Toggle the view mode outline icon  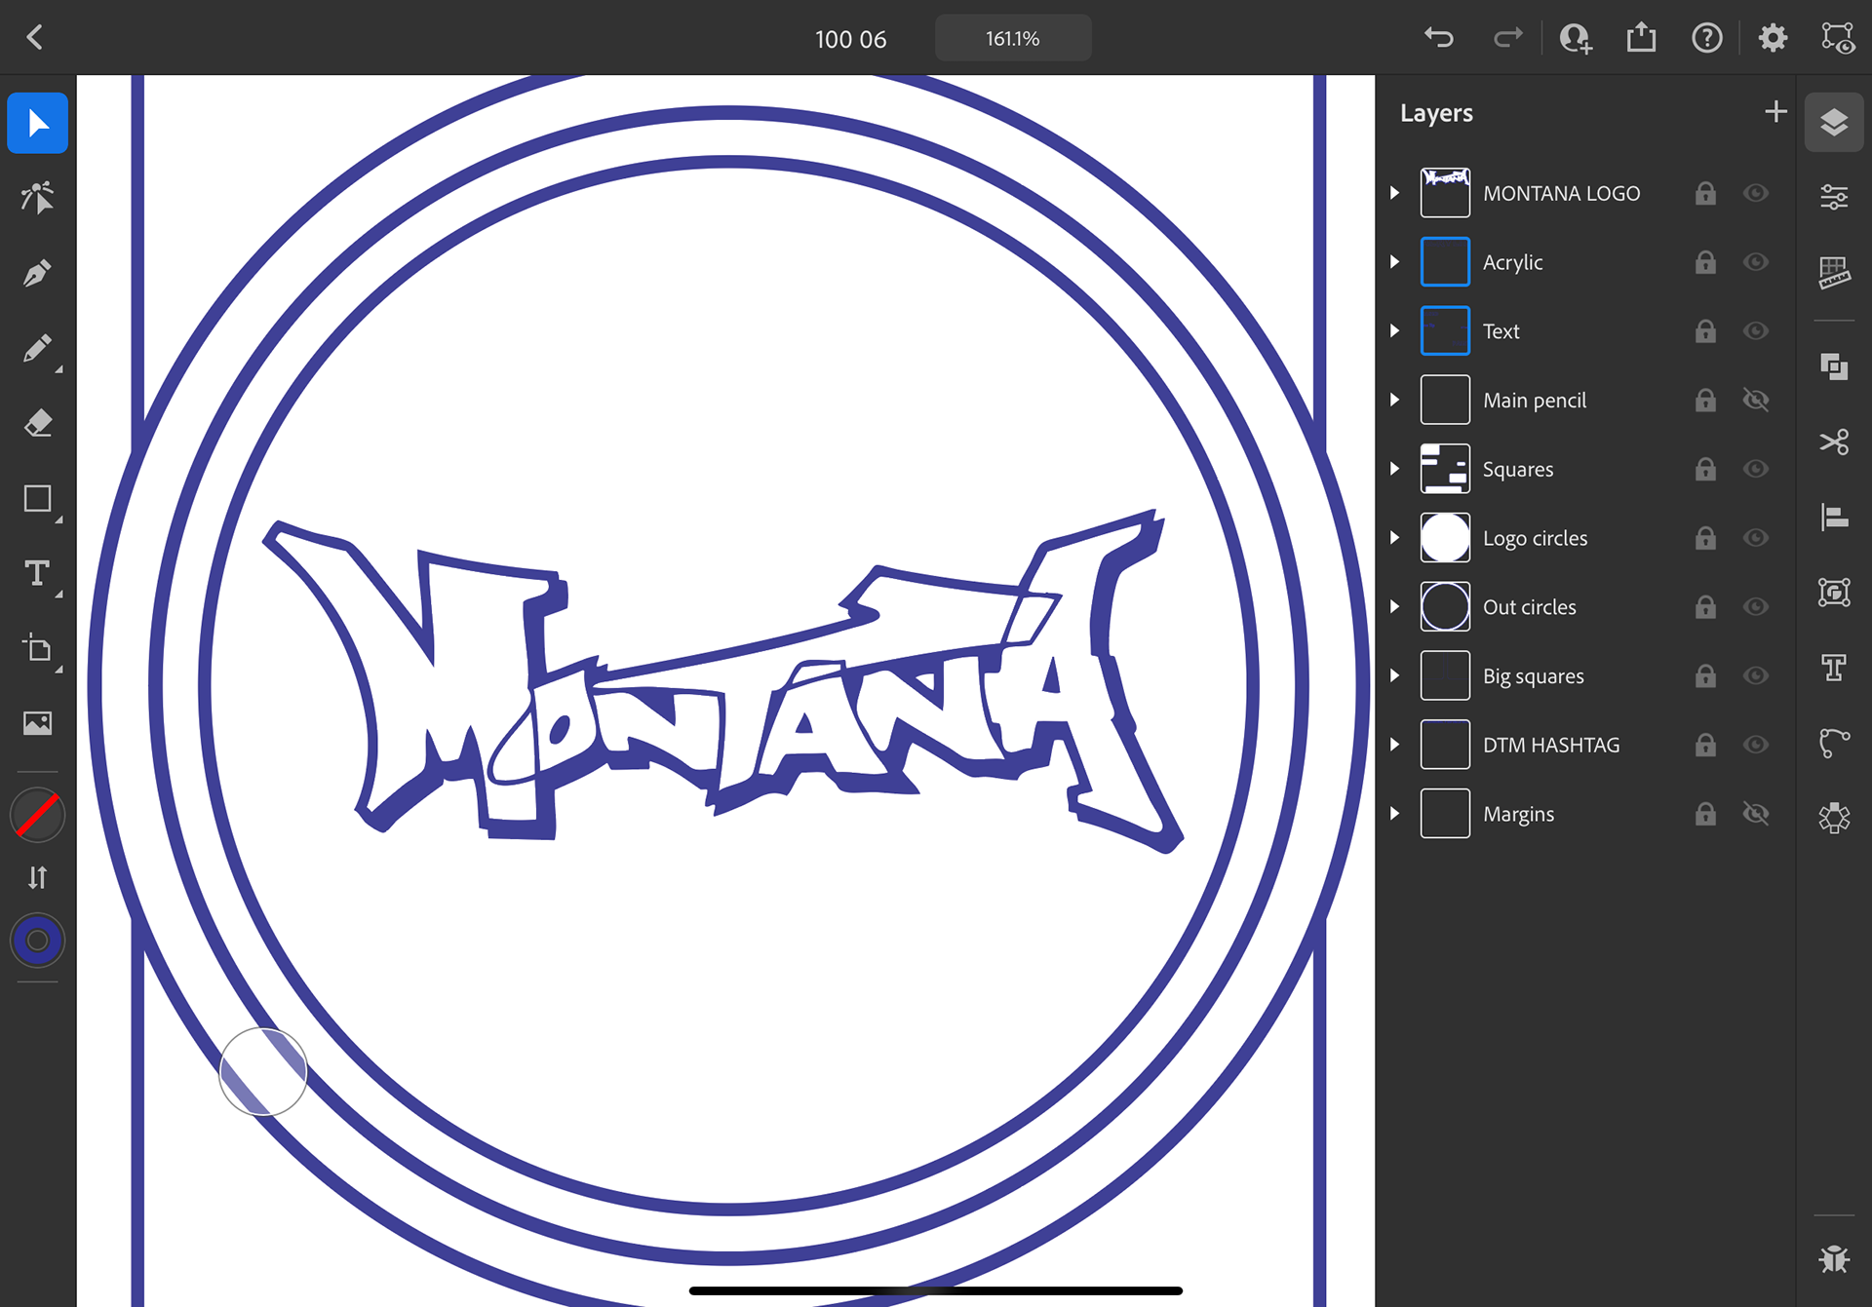[x=1838, y=38]
